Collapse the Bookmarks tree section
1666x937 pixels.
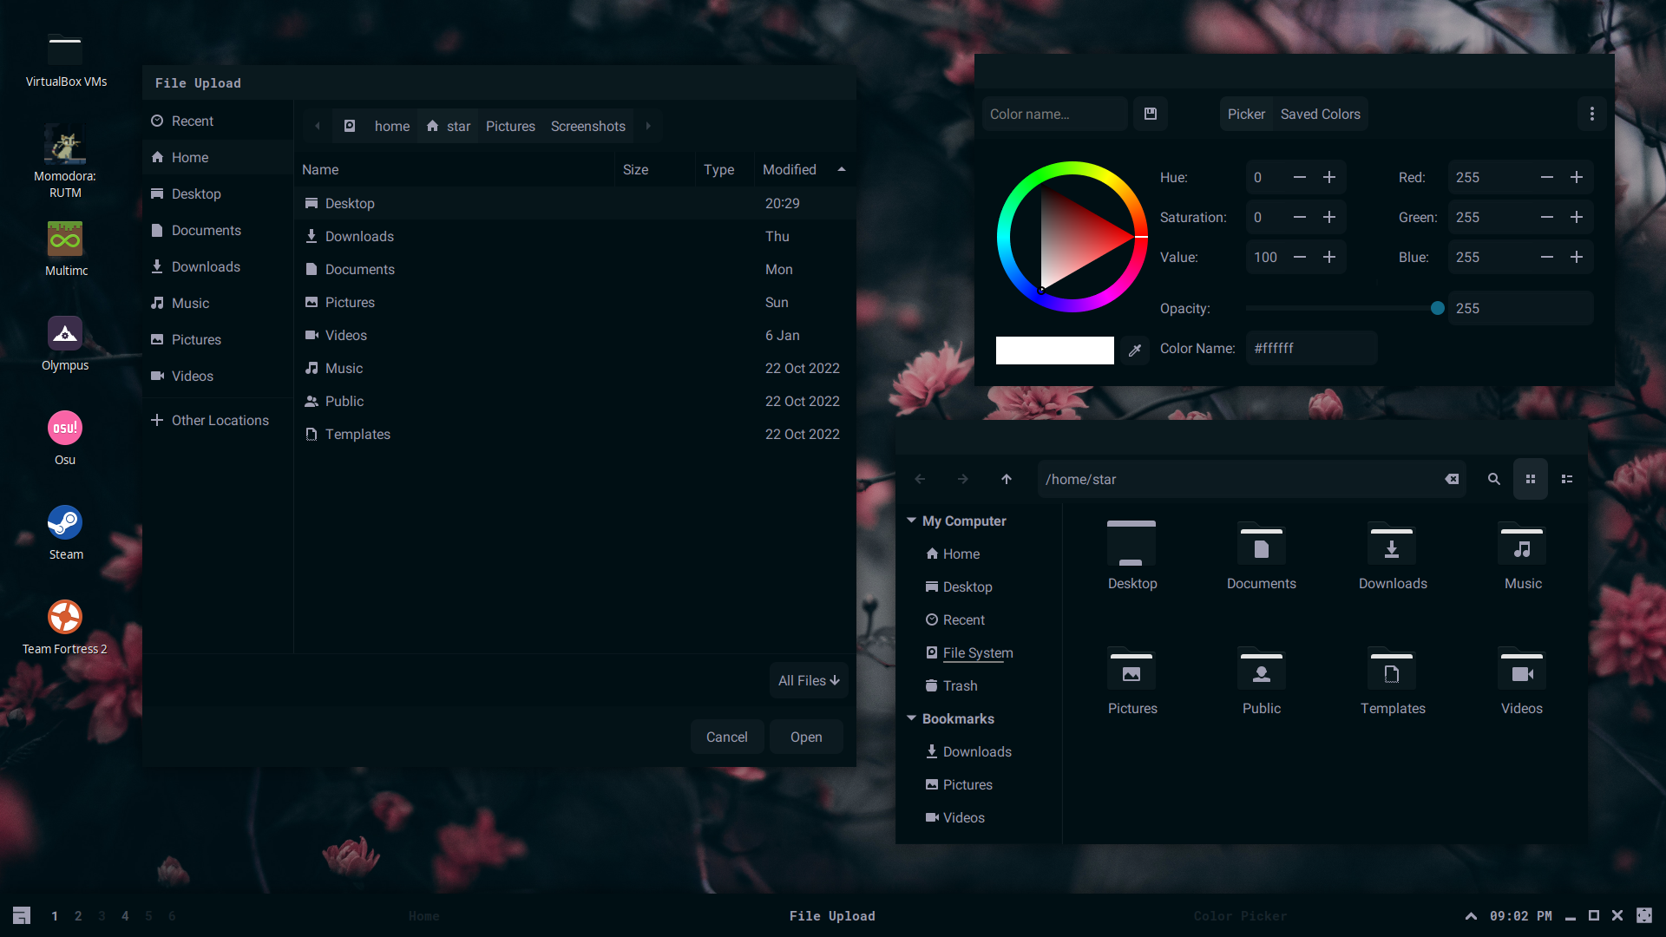[911, 718]
